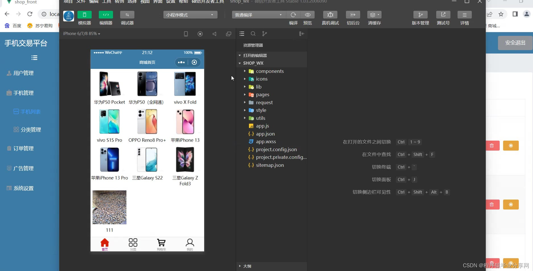Open the product named 111
Screen dimensions: 533x271
click(109, 207)
